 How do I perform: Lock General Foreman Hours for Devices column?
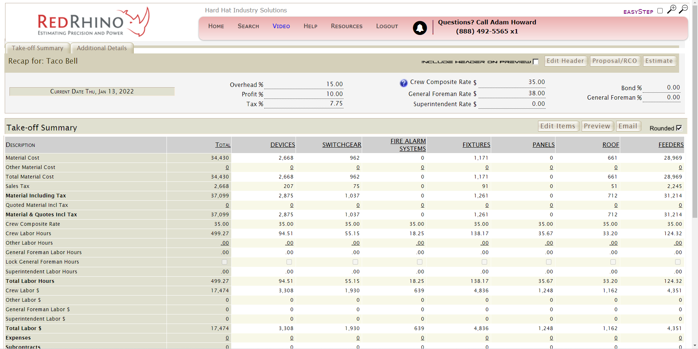tap(289, 262)
